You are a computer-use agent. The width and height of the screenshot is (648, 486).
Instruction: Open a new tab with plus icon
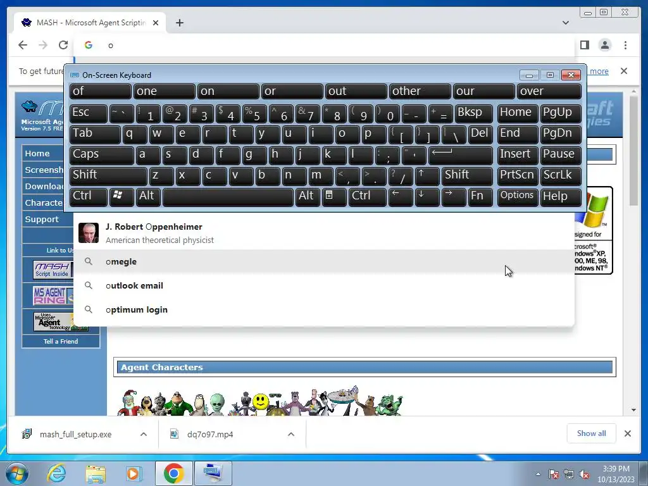[179, 23]
